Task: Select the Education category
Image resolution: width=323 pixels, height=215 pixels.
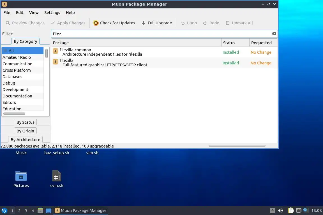Action: coord(23,109)
